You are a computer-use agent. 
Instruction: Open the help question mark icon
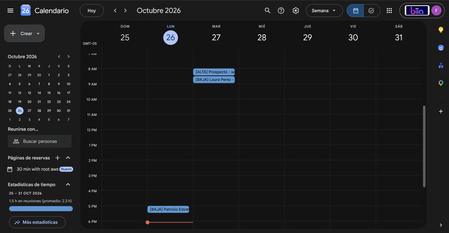click(x=281, y=11)
